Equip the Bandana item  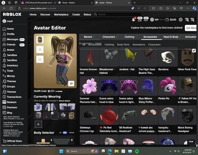click(x=168, y=57)
